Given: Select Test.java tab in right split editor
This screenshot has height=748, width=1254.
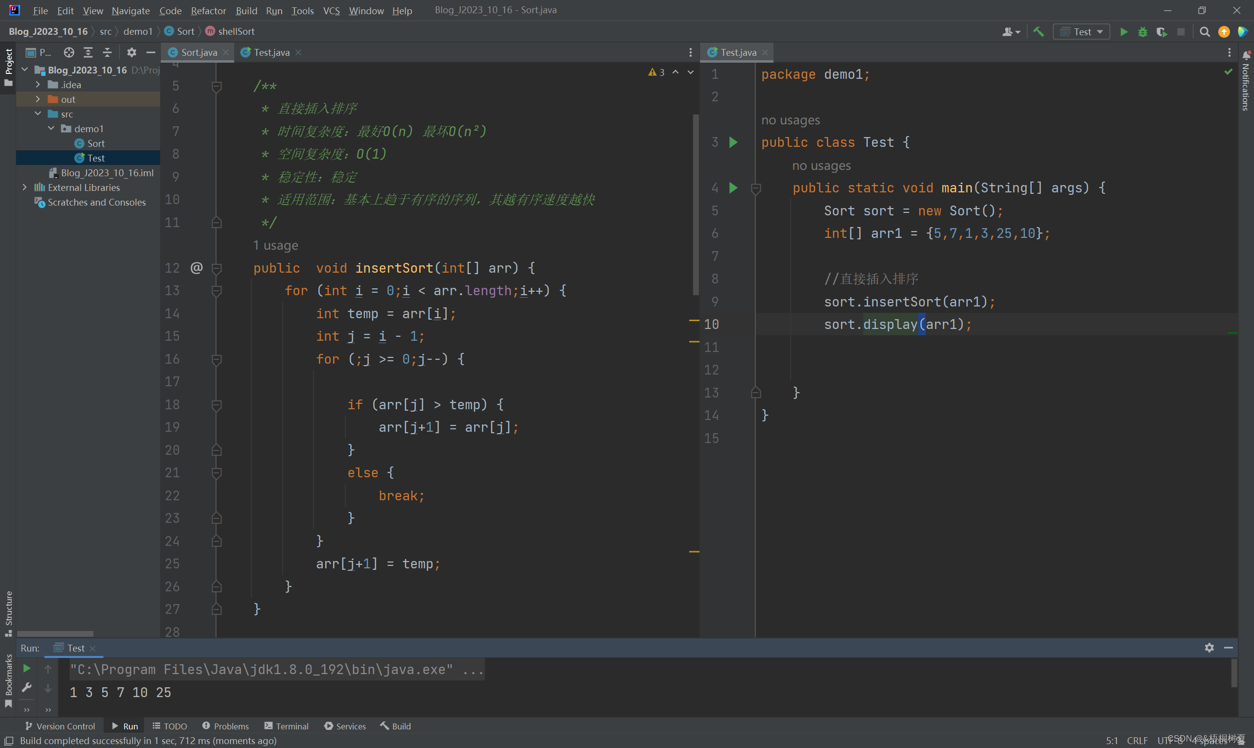Looking at the screenshot, I should 737,52.
